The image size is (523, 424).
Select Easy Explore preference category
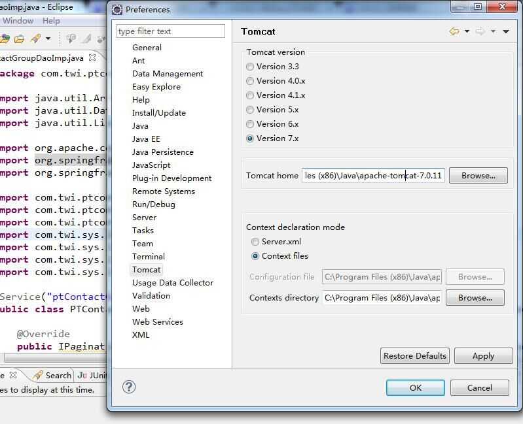pyautogui.click(x=156, y=86)
